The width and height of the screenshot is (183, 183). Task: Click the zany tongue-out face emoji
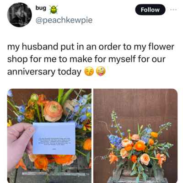pos(101,72)
